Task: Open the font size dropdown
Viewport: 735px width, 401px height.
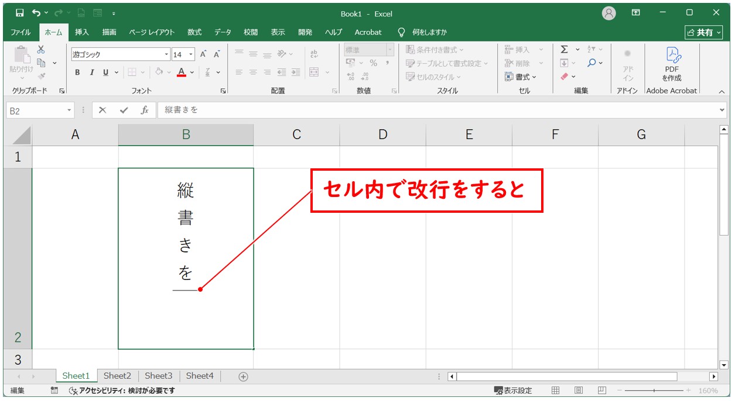Action: point(191,54)
